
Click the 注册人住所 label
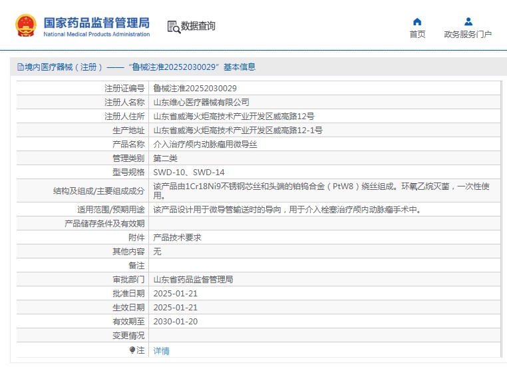pyautogui.click(x=124, y=116)
